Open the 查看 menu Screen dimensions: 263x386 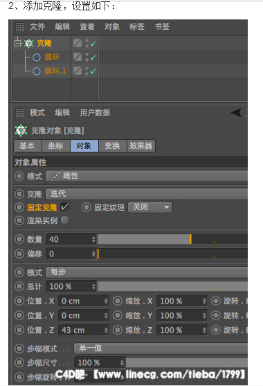pyautogui.click(x=87, y=26)
